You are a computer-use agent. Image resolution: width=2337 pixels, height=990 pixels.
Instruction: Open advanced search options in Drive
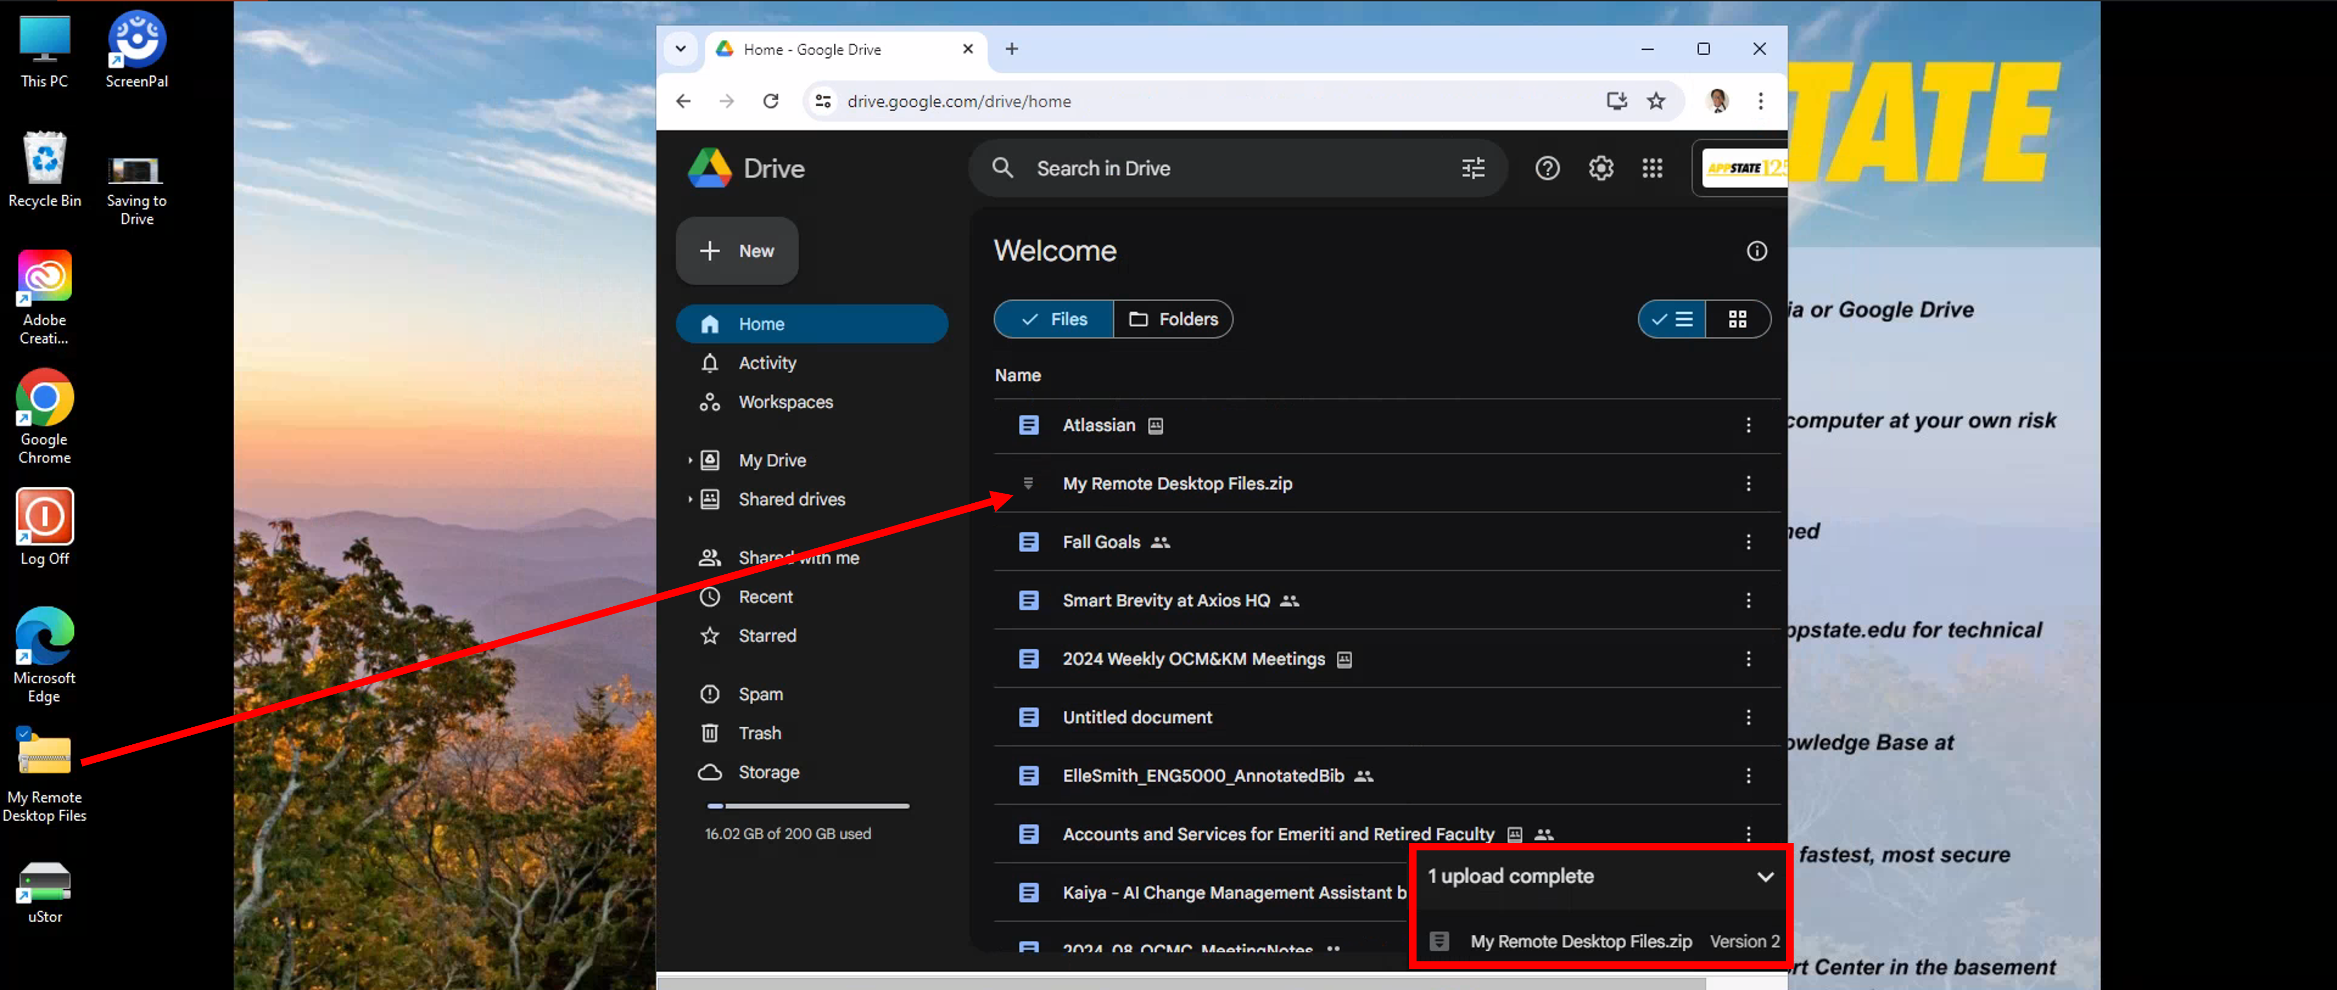(x=1472, y=169)
